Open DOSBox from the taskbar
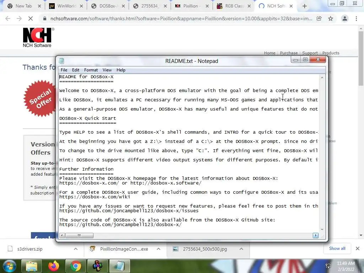This screenshot has height=273, width=364. point(97,266)
